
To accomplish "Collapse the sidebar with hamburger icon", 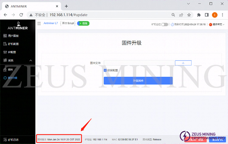I will pyautogui.click(x=39, y=23).
